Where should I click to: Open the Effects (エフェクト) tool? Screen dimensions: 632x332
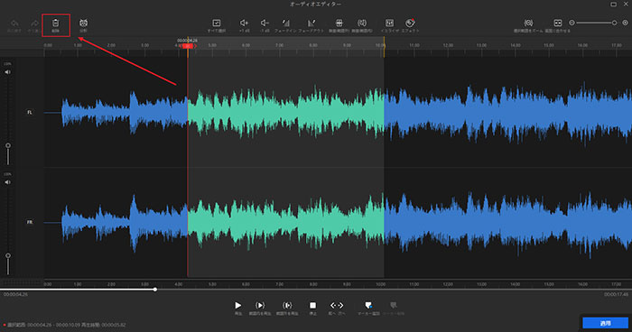[x=410, y=23]
